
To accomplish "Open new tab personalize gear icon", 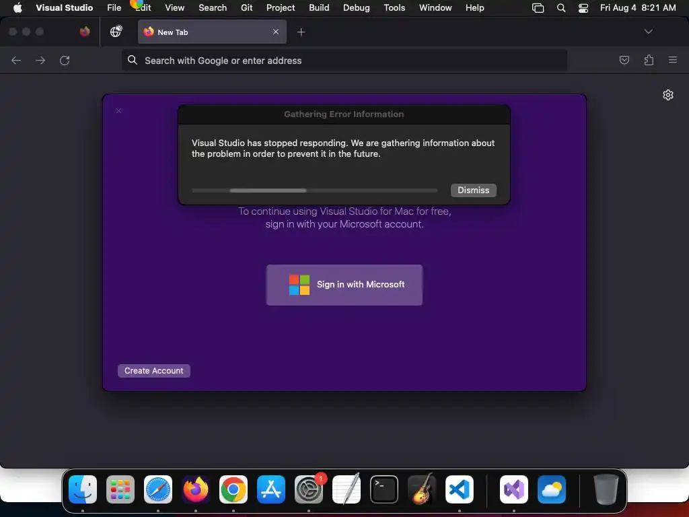I will point(668,95).
